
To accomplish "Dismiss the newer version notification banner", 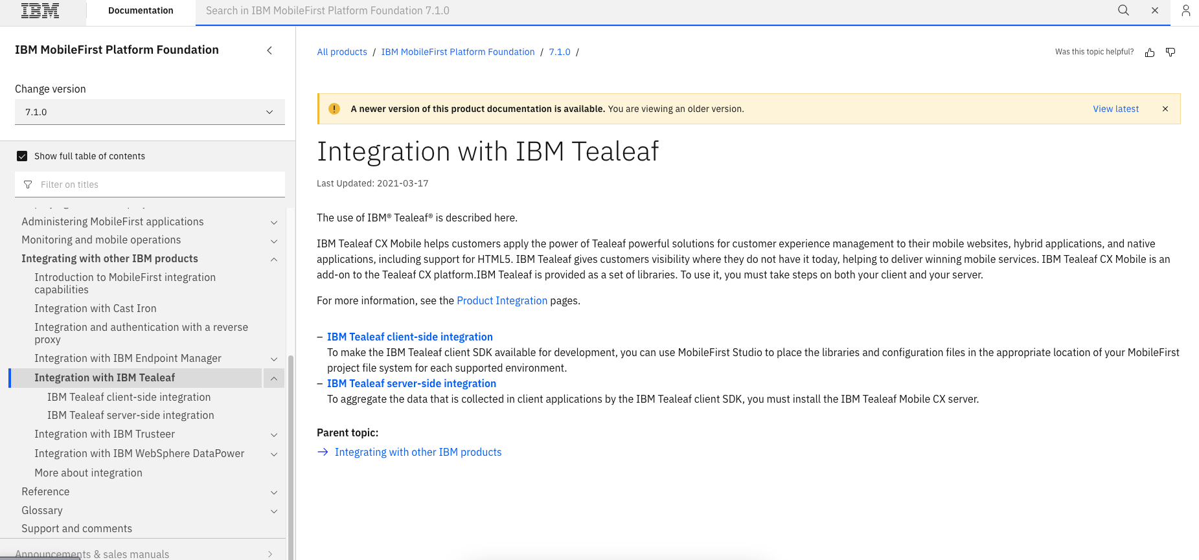I will pos(1165,109).
